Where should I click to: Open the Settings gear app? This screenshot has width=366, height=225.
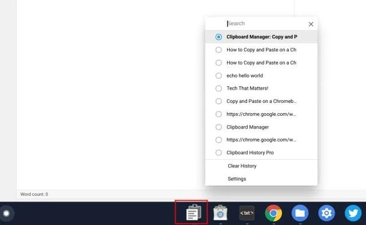[x=327, y=213]
